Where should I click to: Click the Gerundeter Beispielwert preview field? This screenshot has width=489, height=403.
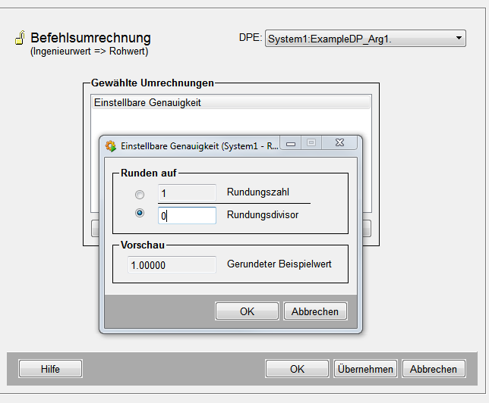point(172,265)
